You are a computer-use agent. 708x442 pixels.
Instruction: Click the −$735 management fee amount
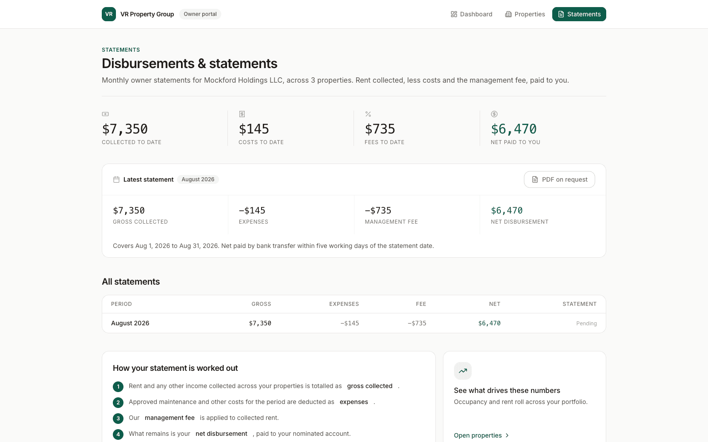click(378, 210)
